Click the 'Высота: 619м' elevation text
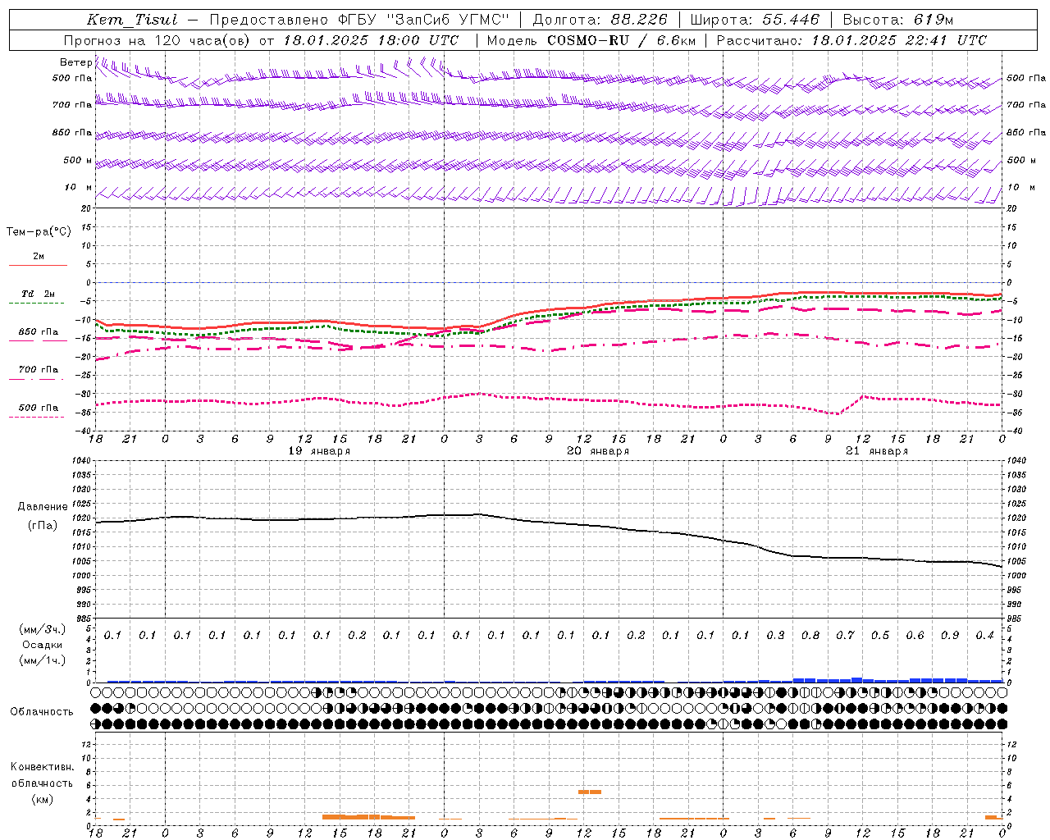The height and width of the screenshot is (840, 1050). 898,20
